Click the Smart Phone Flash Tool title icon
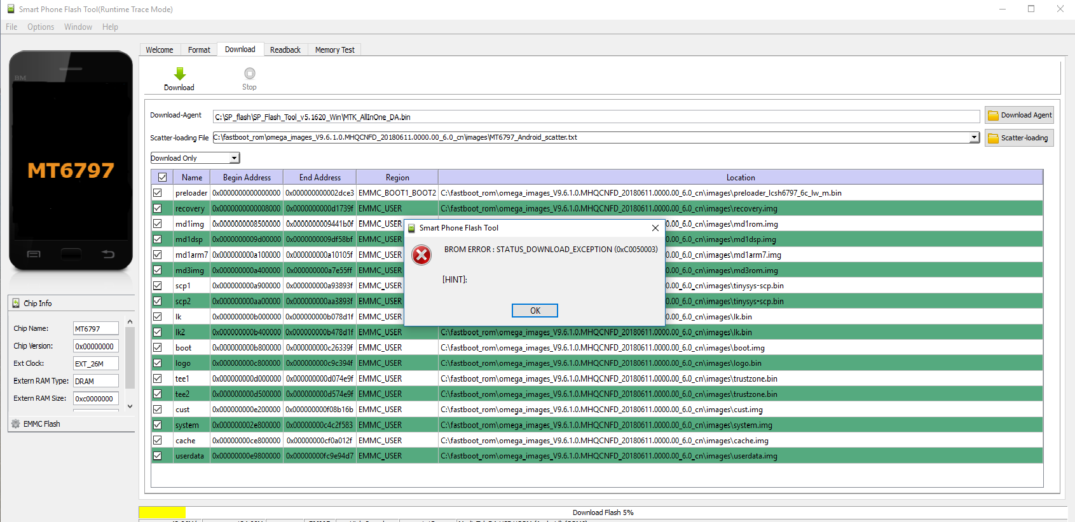The image size is (1075, 522). (x=10, y=9)
